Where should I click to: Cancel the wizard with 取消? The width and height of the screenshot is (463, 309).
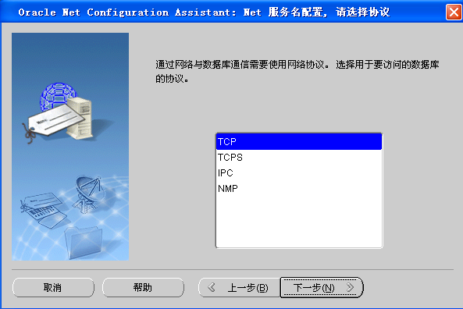[53, 287]
